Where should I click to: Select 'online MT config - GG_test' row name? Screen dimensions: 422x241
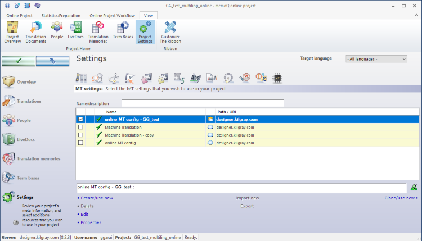[132, 119]
